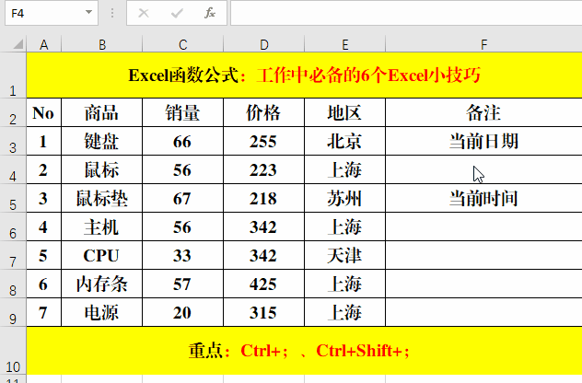The image size is (582, 383).
Task: Click sales value 57 for 内存条
Action: point(182,284)
